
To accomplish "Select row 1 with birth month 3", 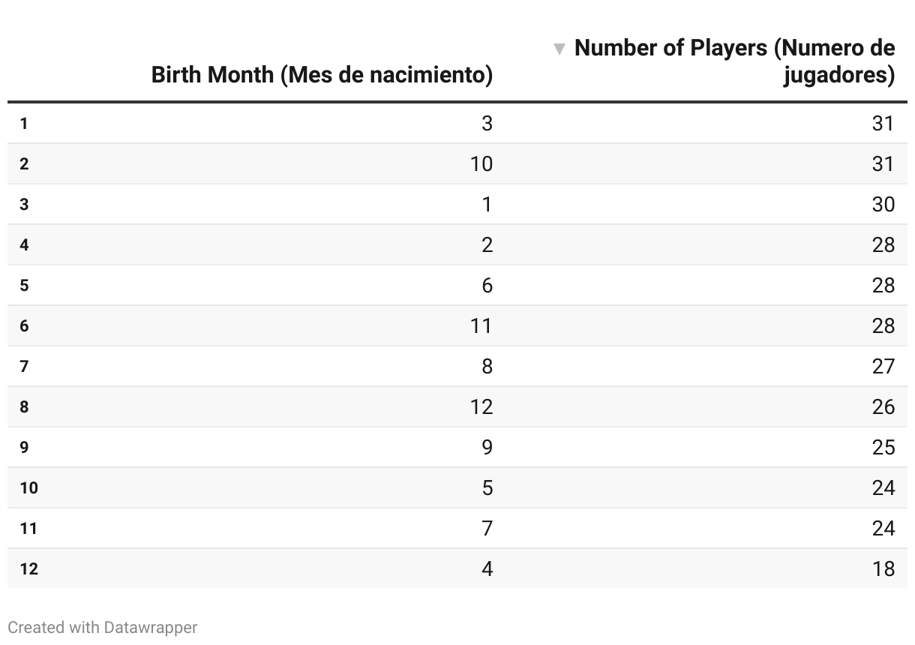I will tap(457, 123).
